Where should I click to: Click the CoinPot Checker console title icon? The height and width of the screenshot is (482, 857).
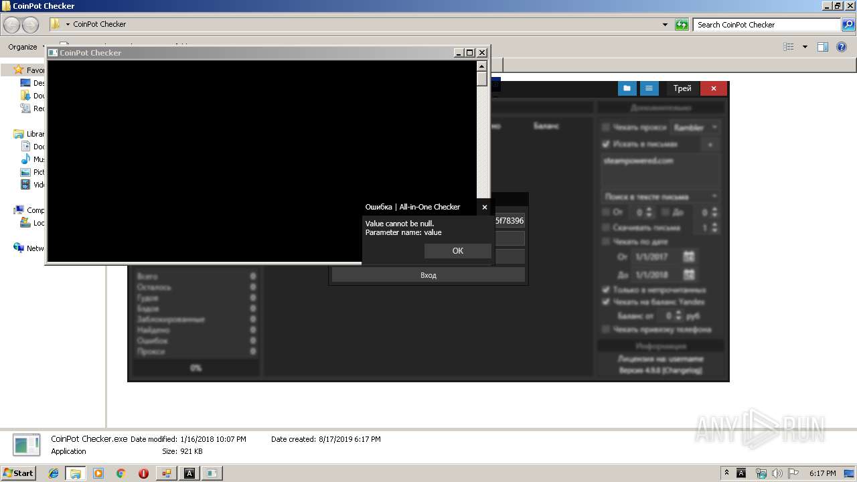click(53, 52)
